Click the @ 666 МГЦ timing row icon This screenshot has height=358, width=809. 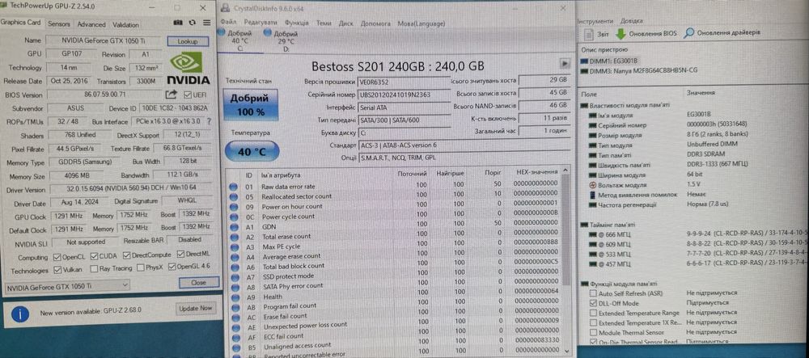point(593,234)
